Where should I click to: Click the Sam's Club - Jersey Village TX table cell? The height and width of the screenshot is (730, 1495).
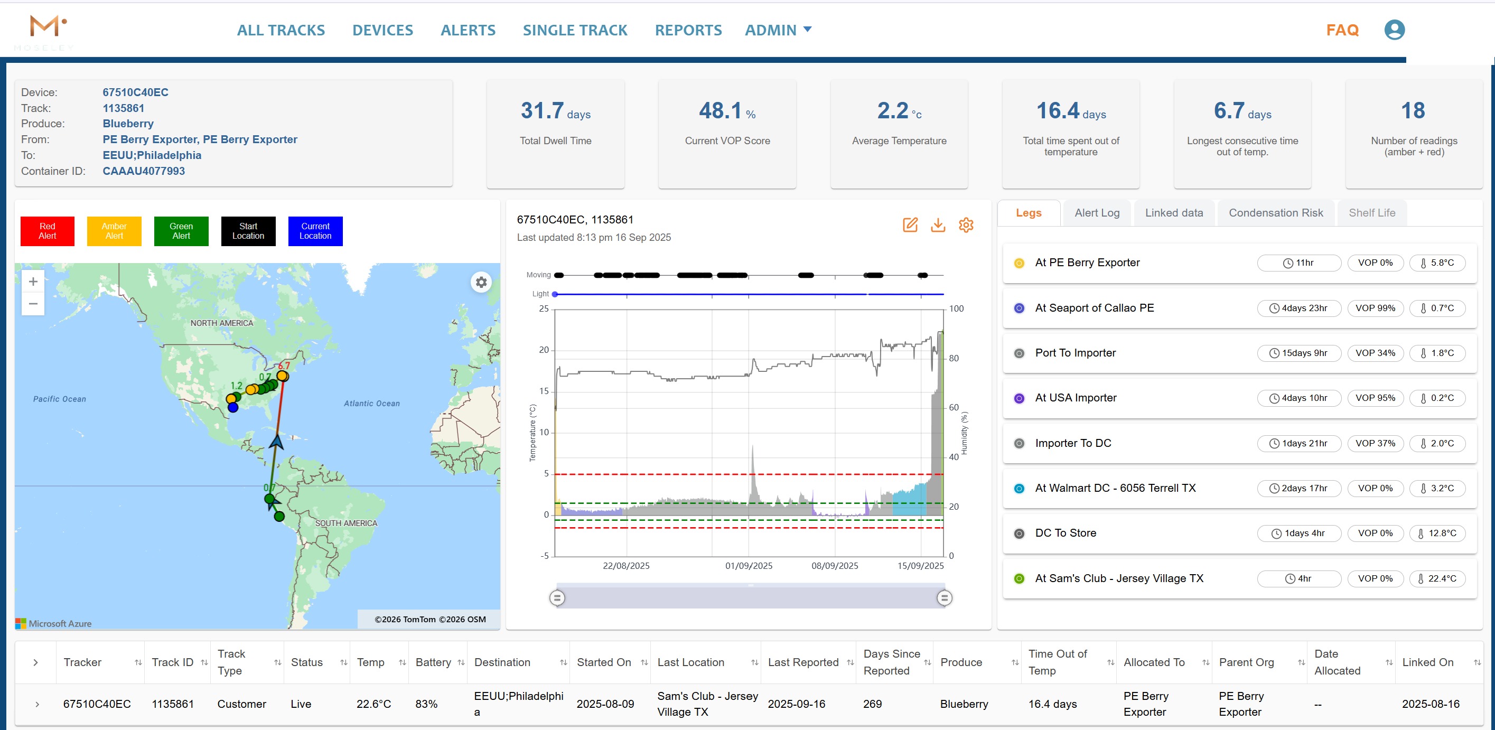coord(707,704)
